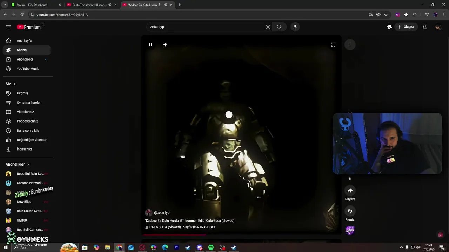
Task: Open Windows Start menu
Action: click(5, 247)
